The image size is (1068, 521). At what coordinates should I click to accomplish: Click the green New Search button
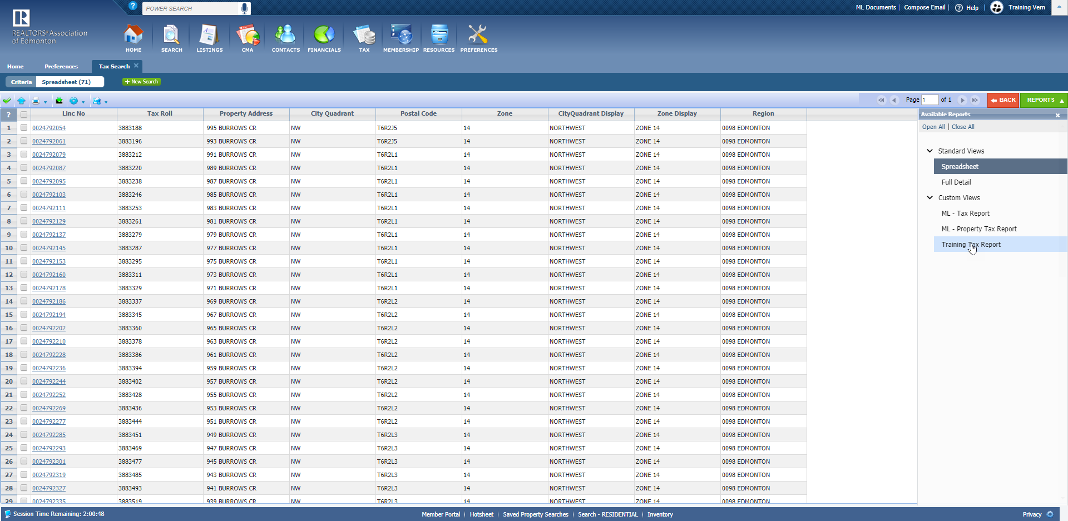(x=142, y=82)
